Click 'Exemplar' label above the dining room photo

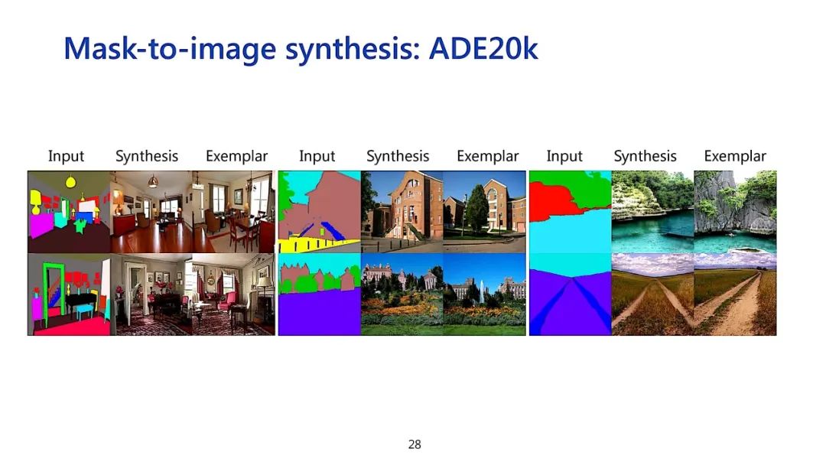pos(236,157)
